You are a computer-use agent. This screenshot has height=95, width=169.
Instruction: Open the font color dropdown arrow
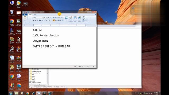[51, 20]
